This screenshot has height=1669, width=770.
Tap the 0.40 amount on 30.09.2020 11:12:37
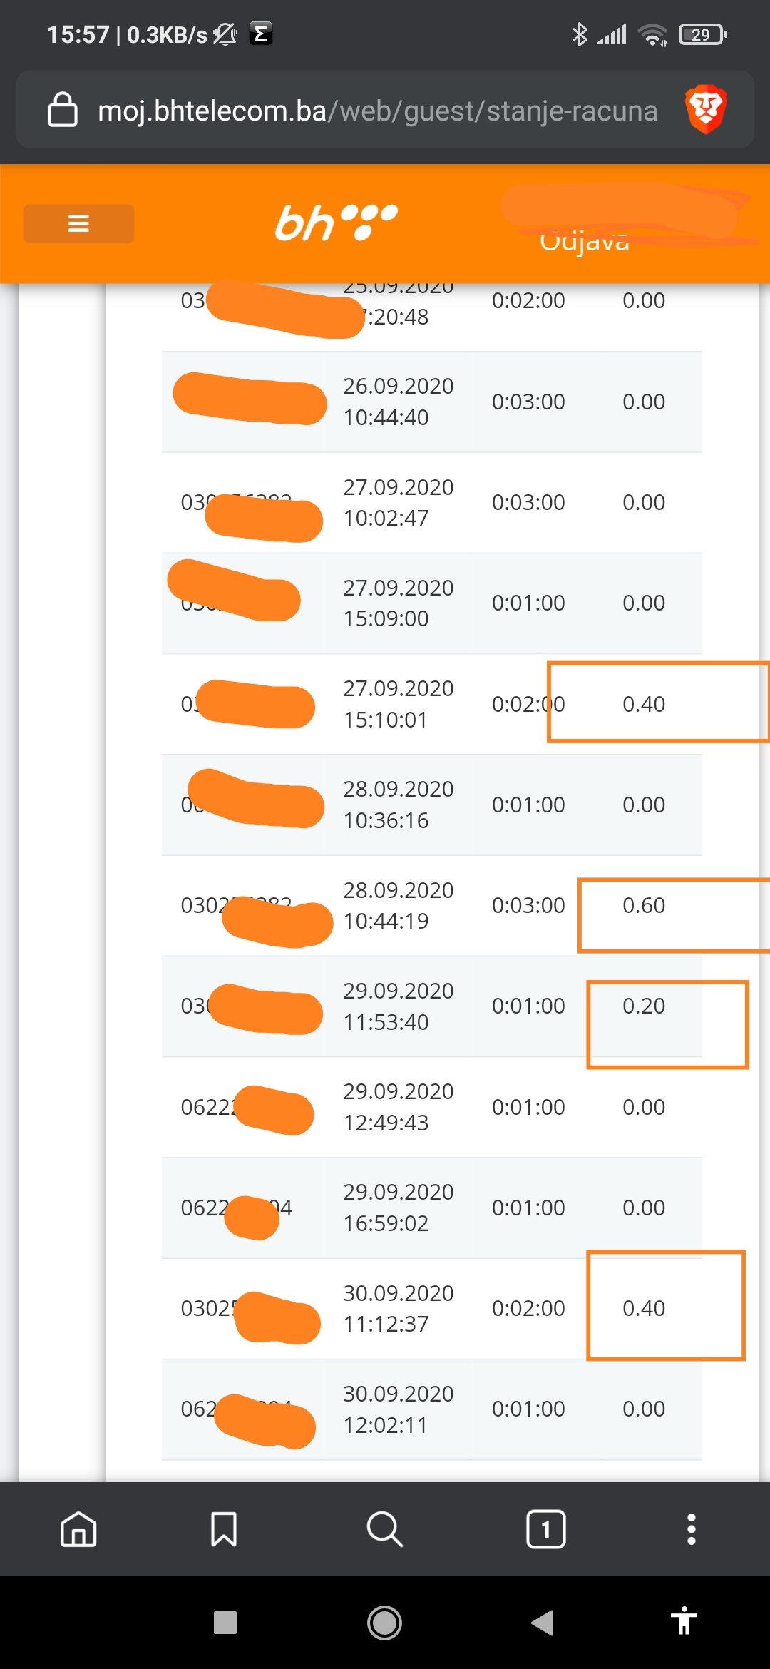pyautogui.click(x=644, y=1308)
